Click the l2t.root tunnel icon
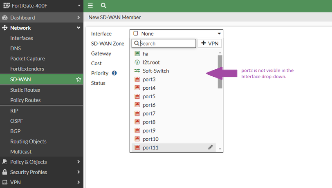 click(x=137, y=62)
